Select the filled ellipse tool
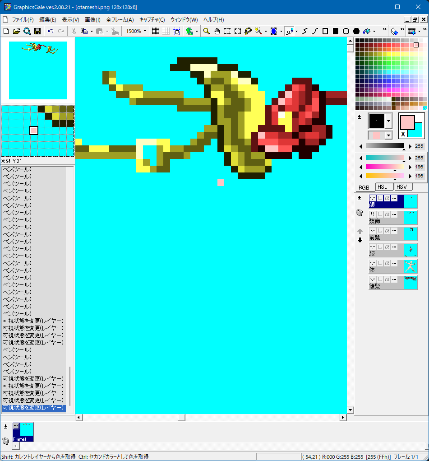Screen dimensions: 429x461 click(x=356, y=31)
